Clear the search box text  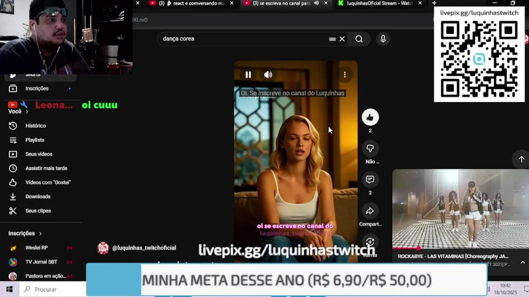point(342,39)
